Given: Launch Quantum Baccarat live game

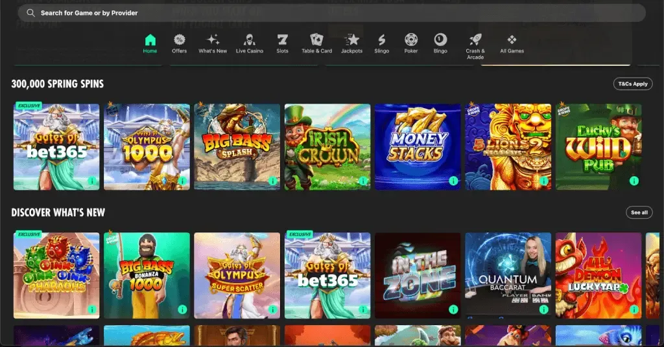Looking at the screenshot, I should [508, 275].
